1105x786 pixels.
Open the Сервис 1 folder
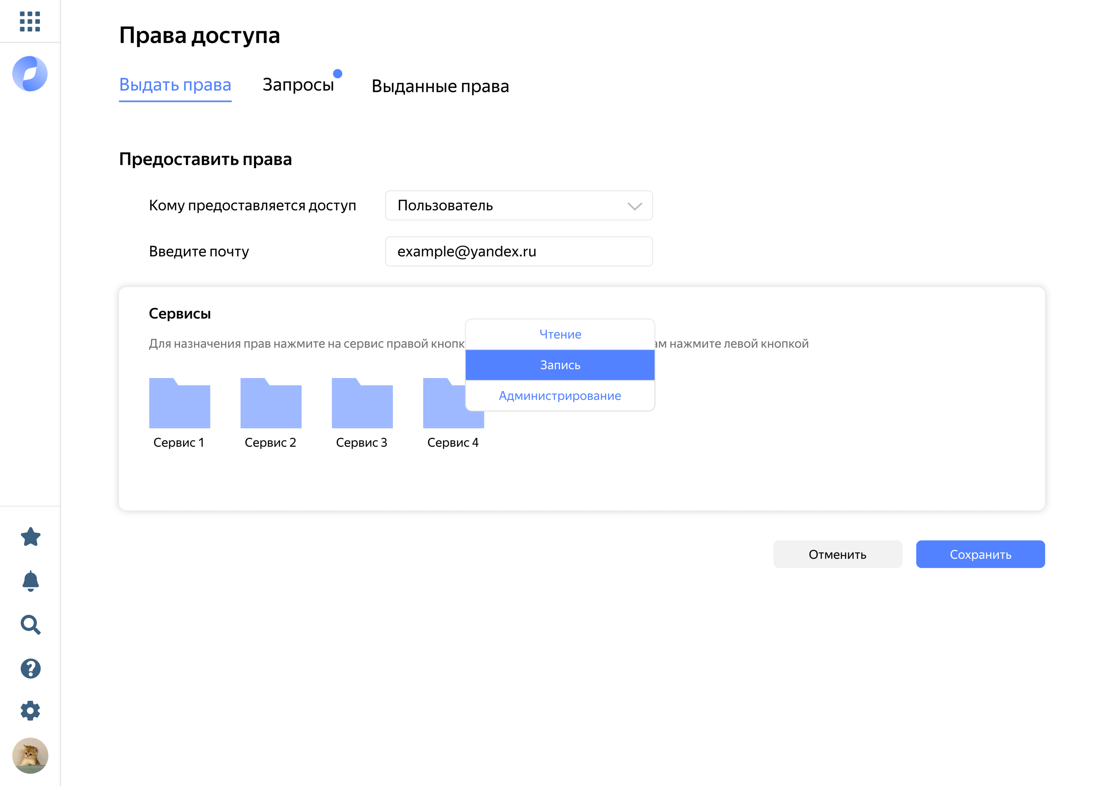click(x=180, y=403)
